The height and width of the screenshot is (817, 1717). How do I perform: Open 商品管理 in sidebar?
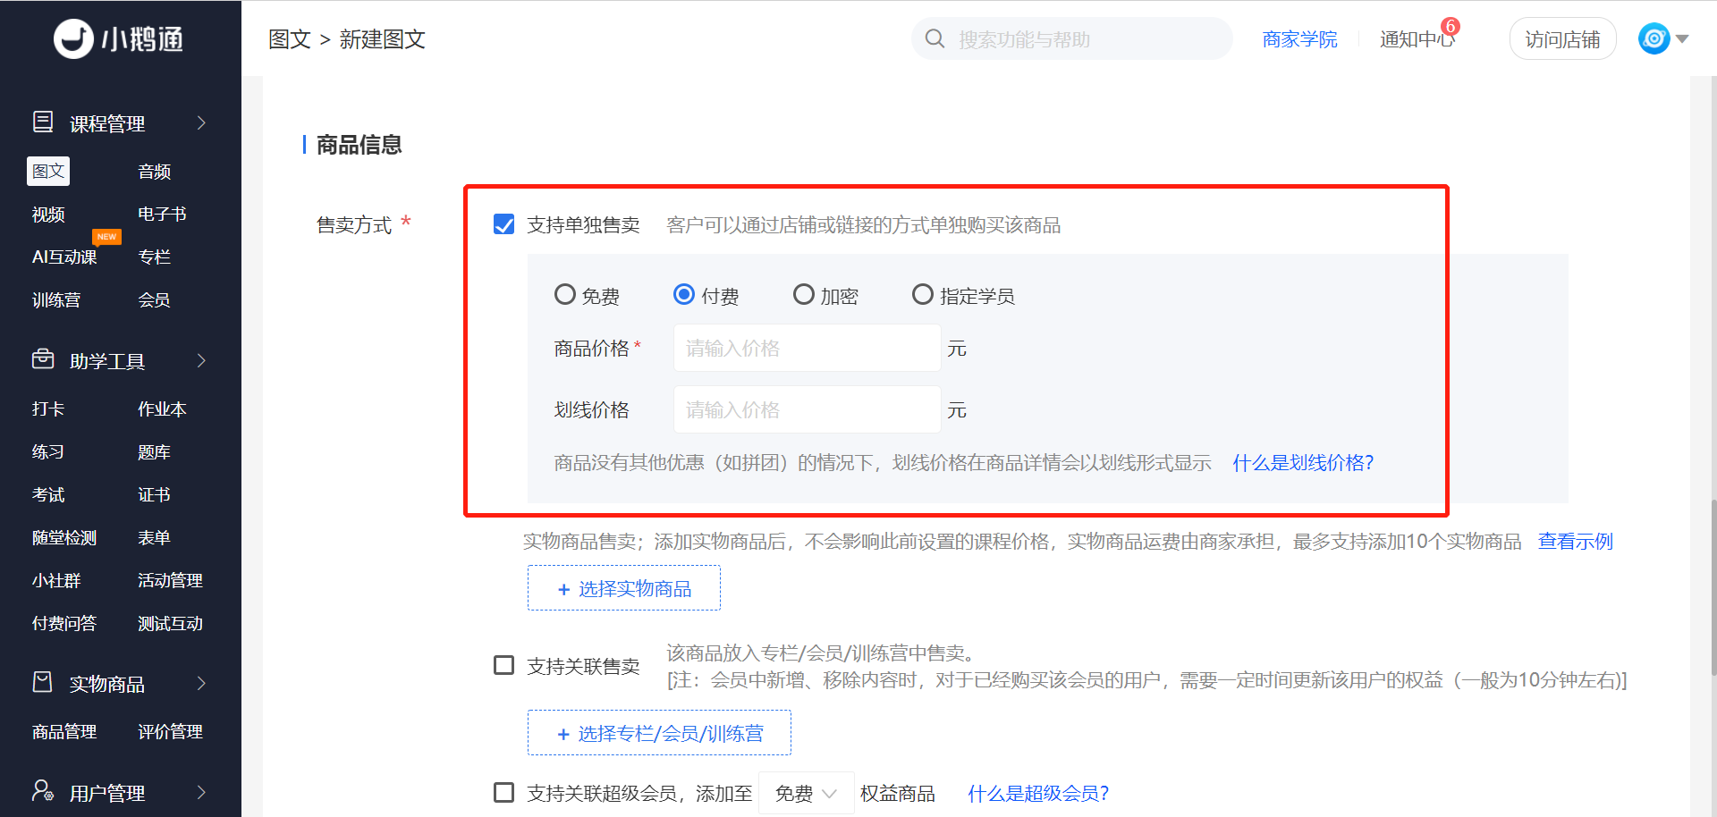64,731
